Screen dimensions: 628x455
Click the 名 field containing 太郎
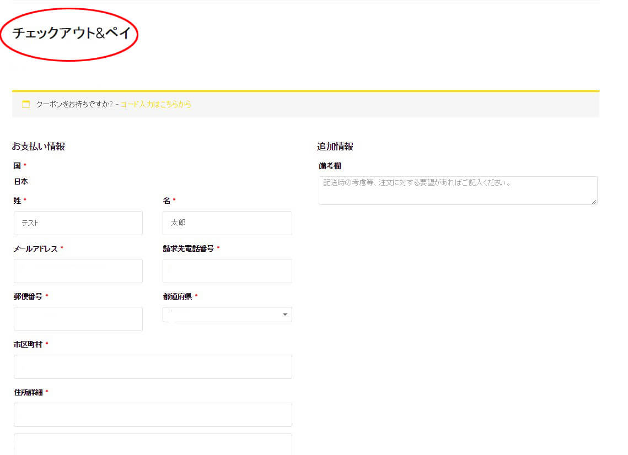[227, 223]
